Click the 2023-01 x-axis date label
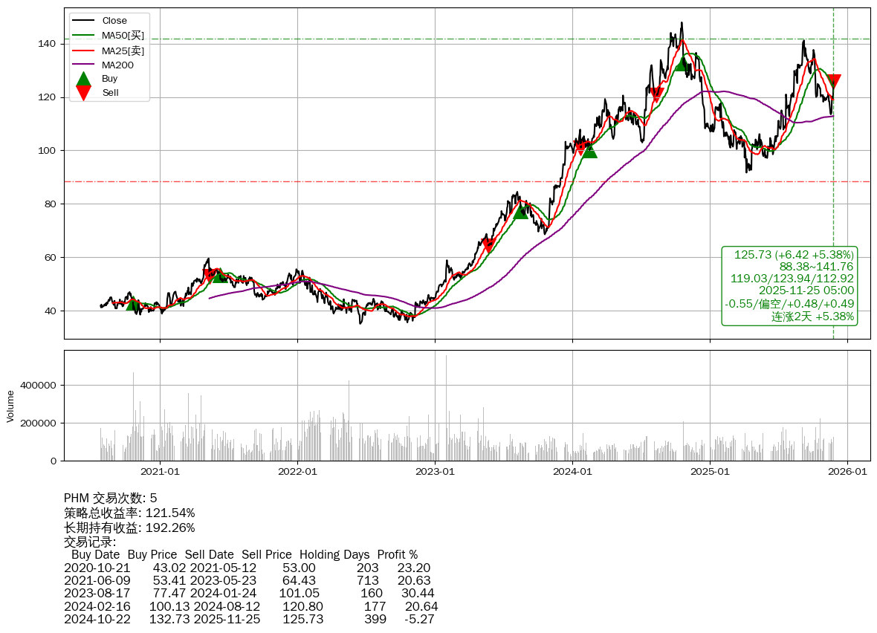This screenshot has width=877, height=633. click(x=435, y=470)
